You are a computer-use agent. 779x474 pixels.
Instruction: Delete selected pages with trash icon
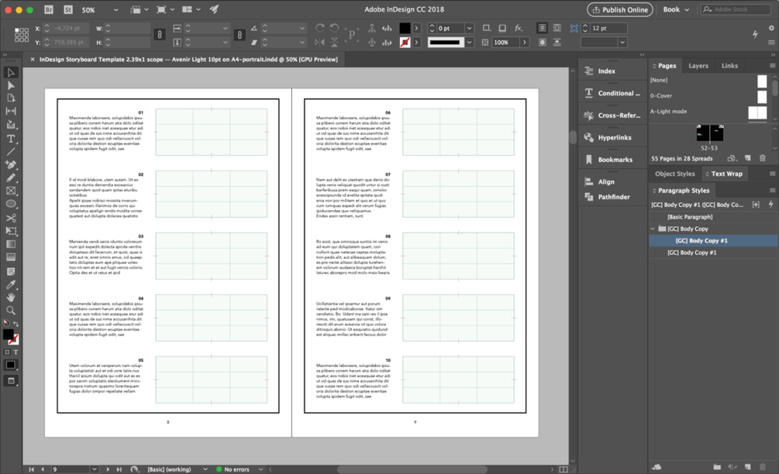tap(762, 158)
